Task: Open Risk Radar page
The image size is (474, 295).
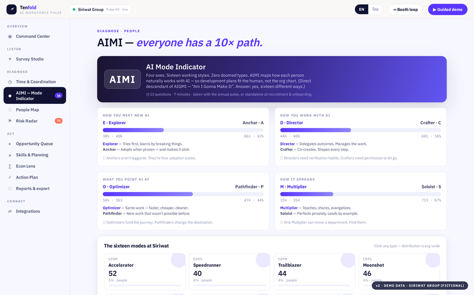Action: pos(35,121)
